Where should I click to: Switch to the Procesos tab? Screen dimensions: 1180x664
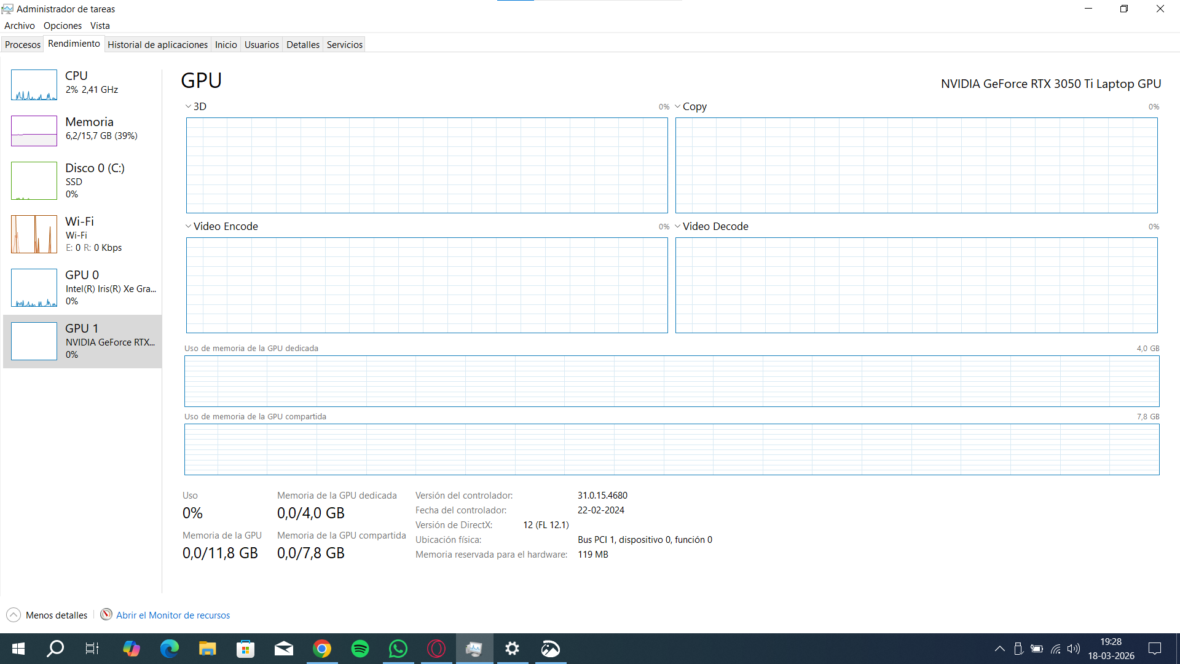22,44
